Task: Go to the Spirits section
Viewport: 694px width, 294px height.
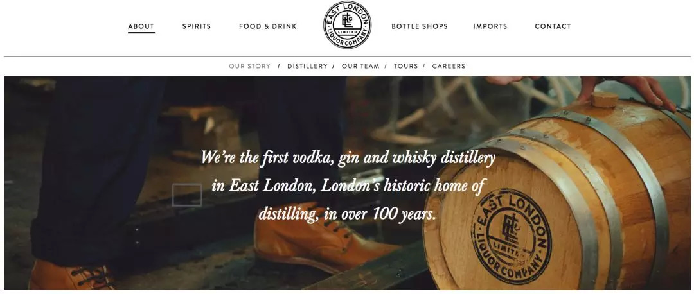Action: point(197,26)
